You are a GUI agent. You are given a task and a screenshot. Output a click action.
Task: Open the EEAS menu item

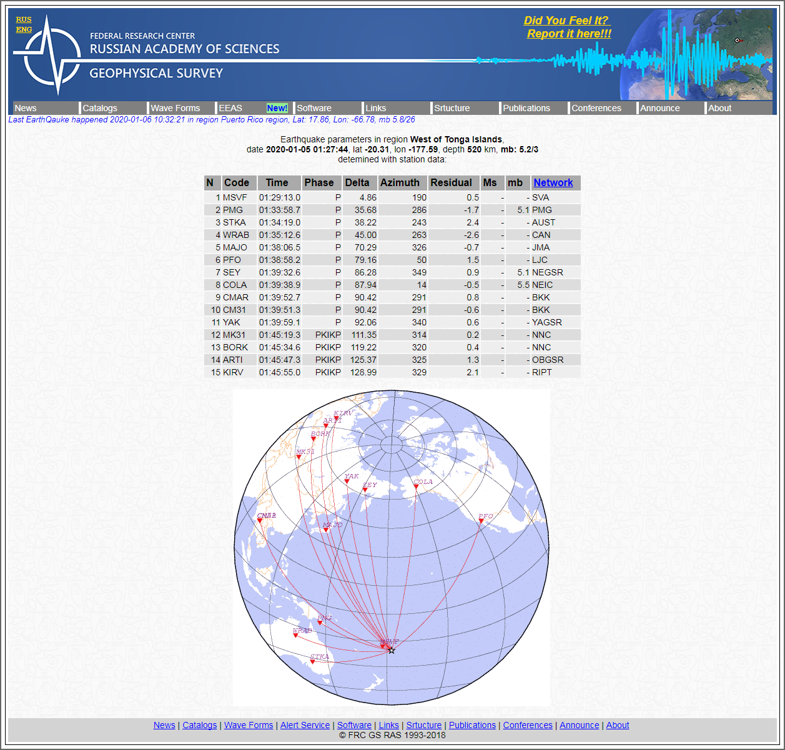click(230, 108)
